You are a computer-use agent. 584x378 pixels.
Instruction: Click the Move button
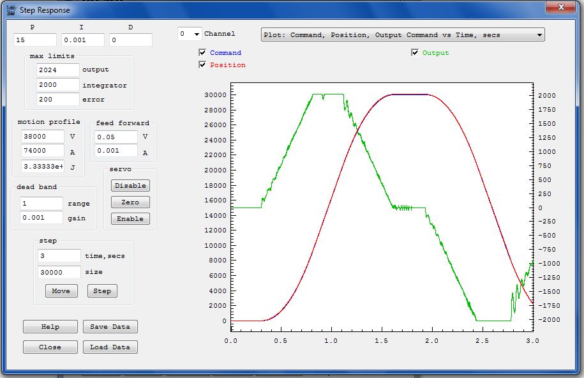61,291
